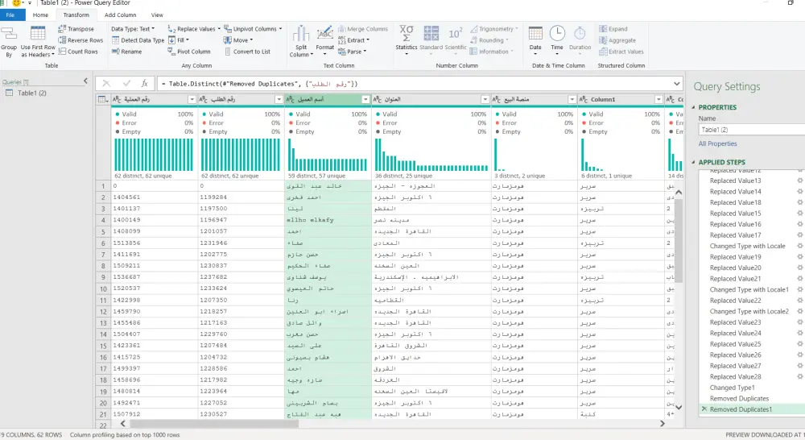Image resolution: width=805 pixels, height=440 pixels.
Task: Click Aggregate structured column tool
Action: (x=617, y=40)
